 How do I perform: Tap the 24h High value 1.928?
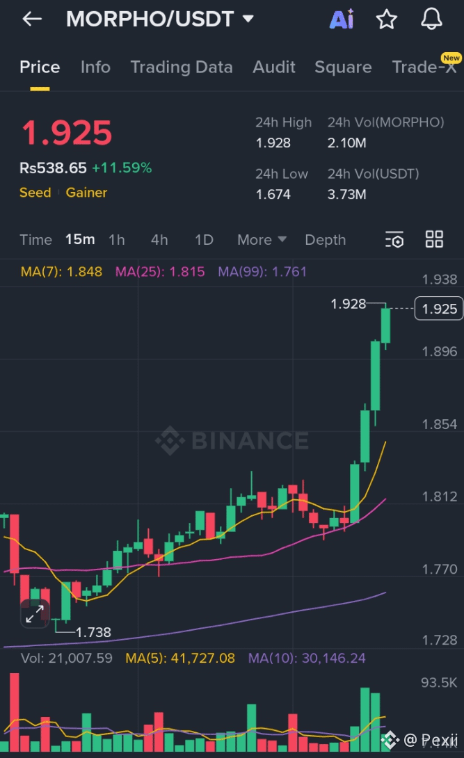click(x=273, y=143)
